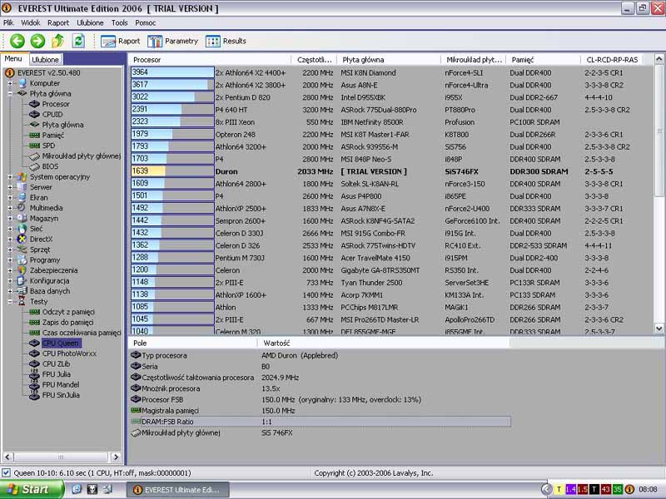The width and height of the screenshot is (666, 499).
Task: Collapse the Testy tree node
Action: [10, 302]
